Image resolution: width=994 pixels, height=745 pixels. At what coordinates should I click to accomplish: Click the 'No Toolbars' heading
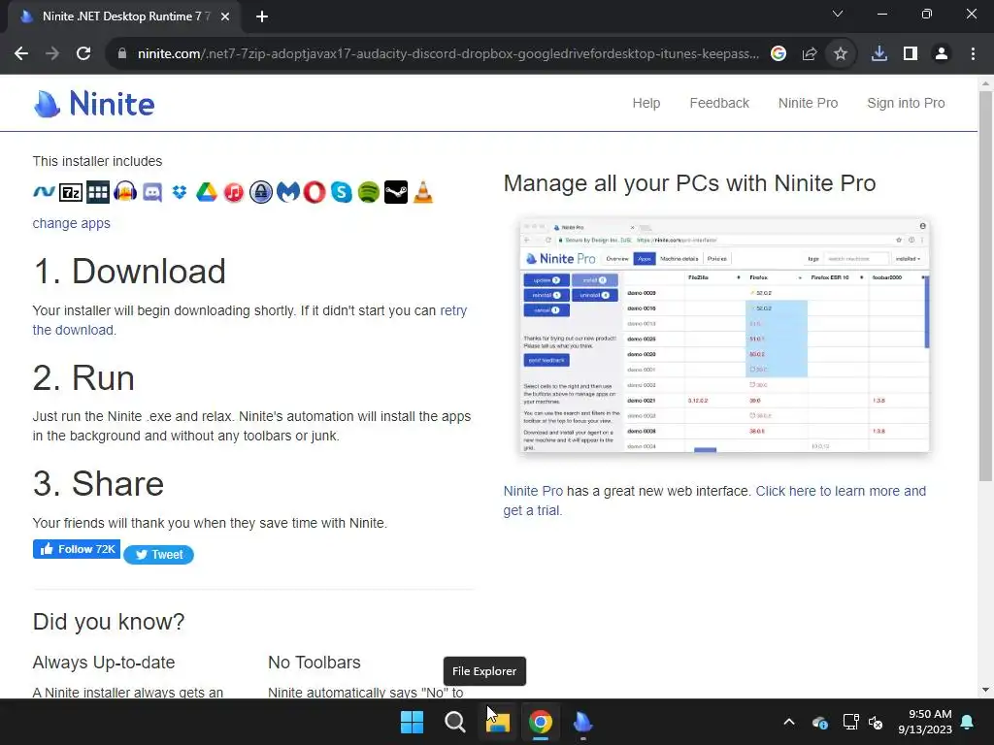point(315,662)
